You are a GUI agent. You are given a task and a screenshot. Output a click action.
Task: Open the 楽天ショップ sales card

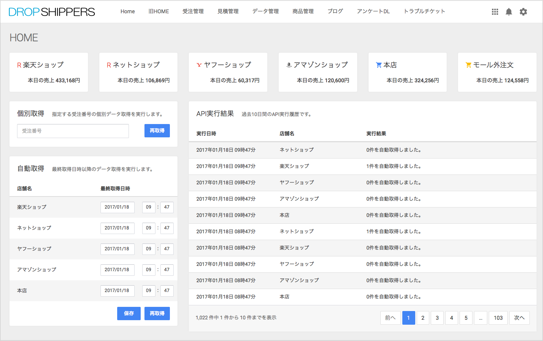tap(49, 72)
